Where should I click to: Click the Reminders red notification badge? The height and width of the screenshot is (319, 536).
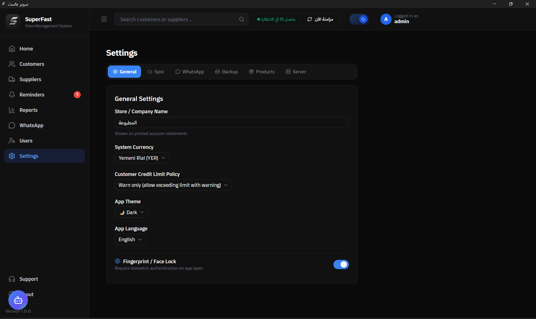tap(77, 95)
